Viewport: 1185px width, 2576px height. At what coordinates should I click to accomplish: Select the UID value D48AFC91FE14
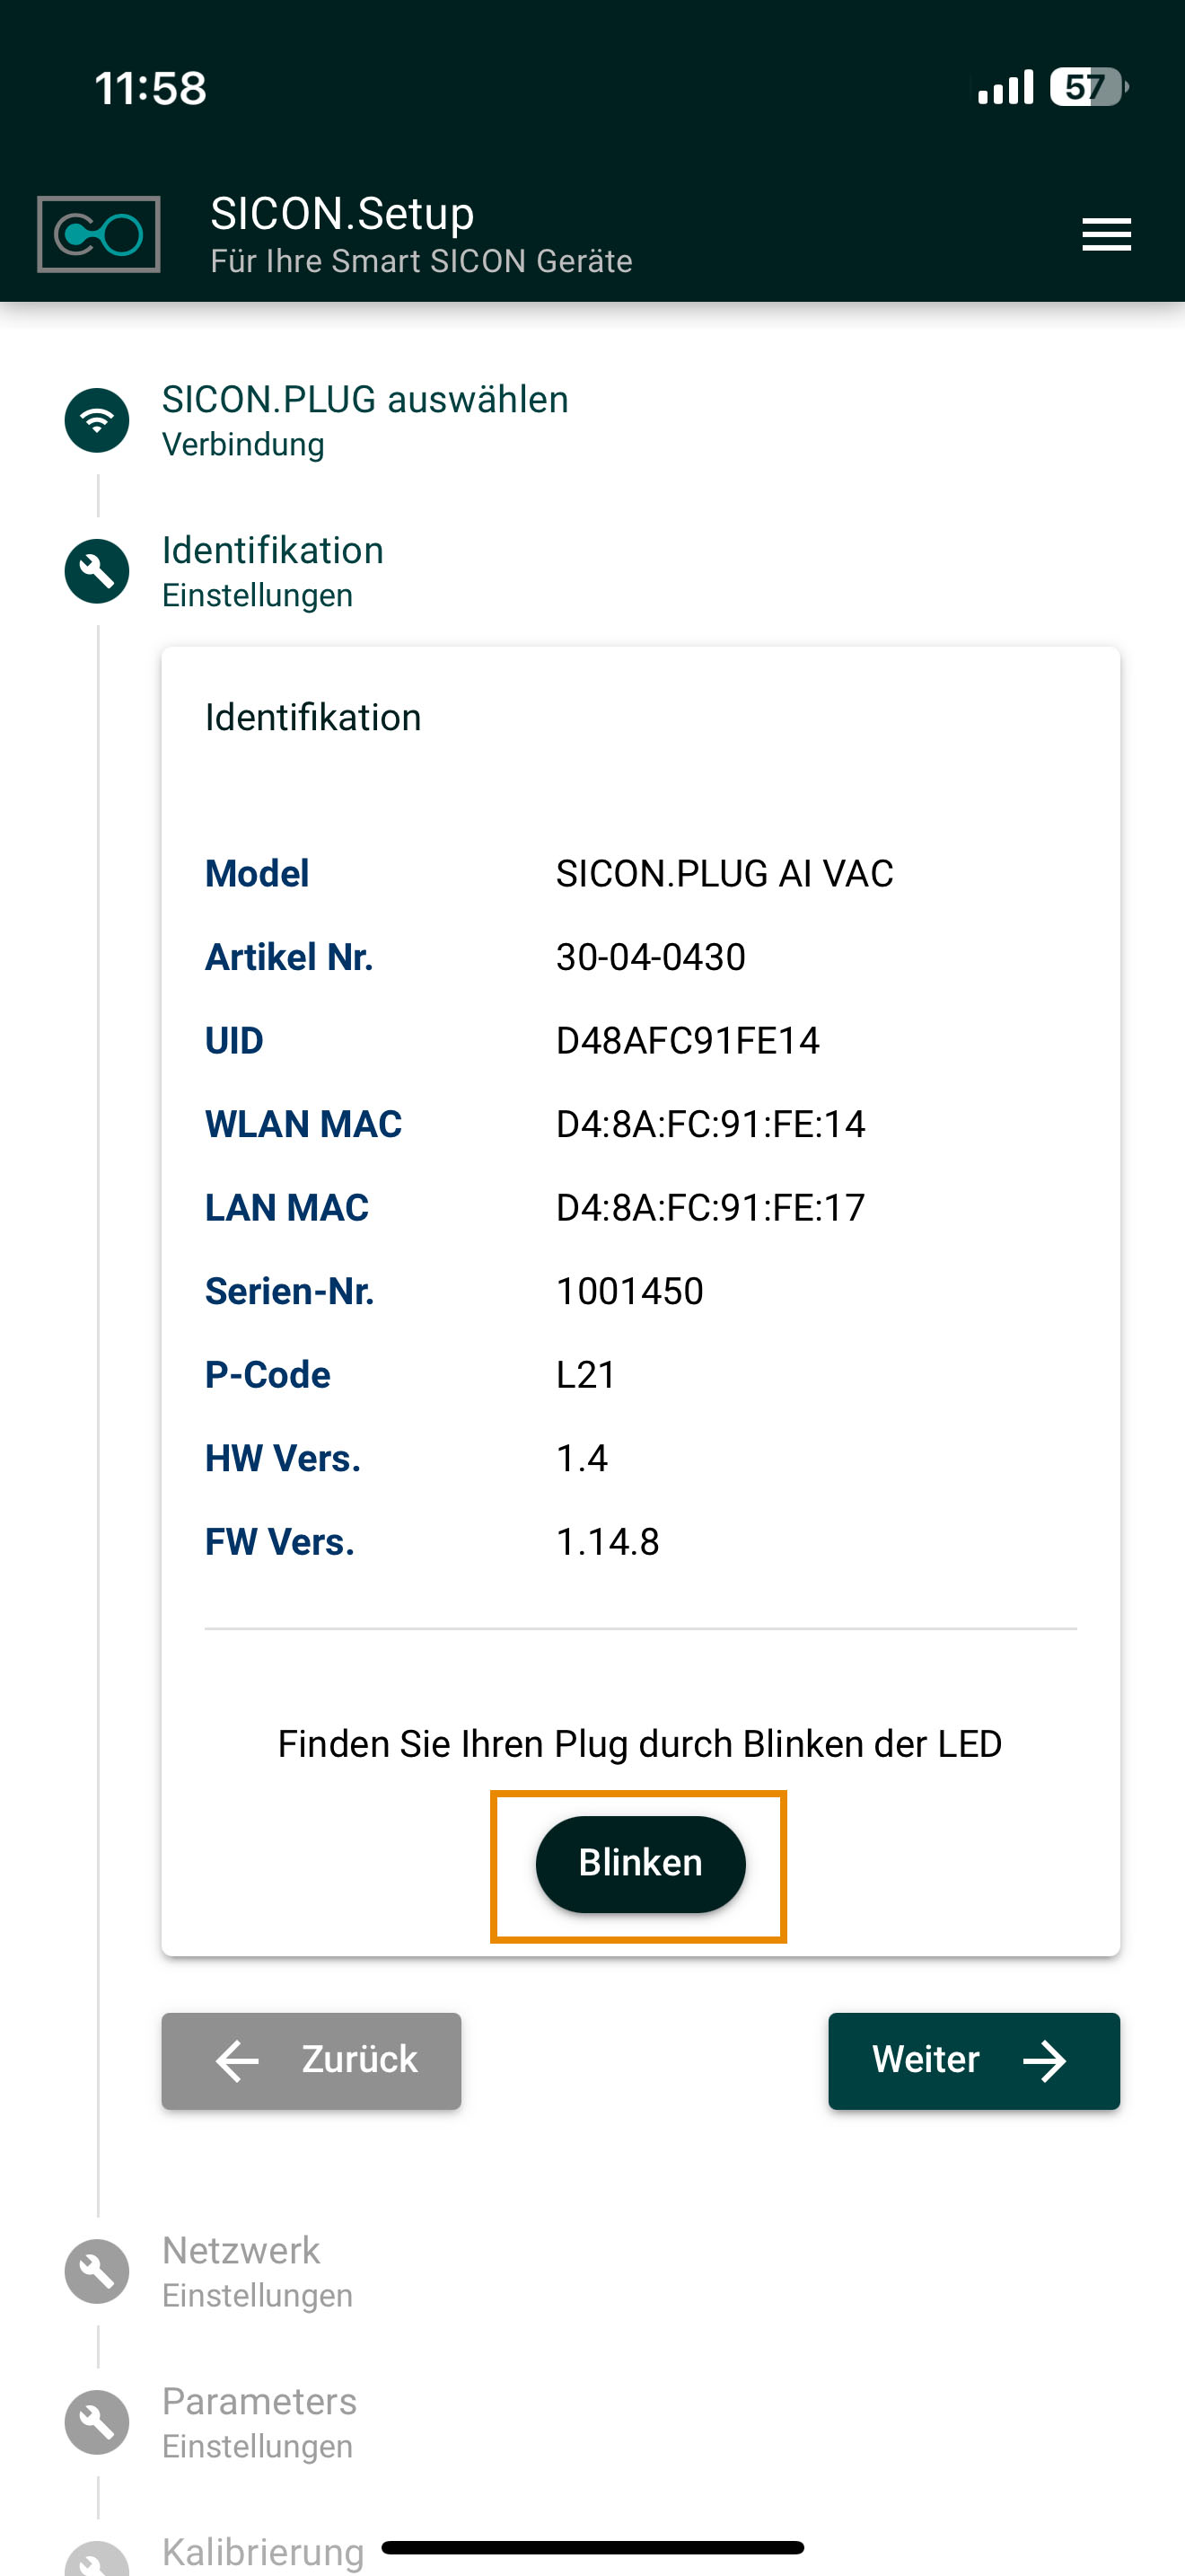[x=688, y=1041]
